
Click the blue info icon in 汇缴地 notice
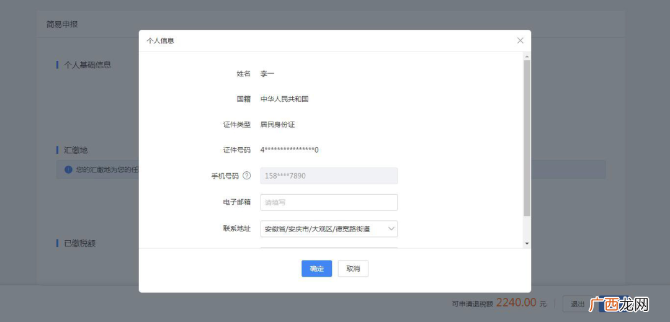pyautogui.click(x=68, y=169)
